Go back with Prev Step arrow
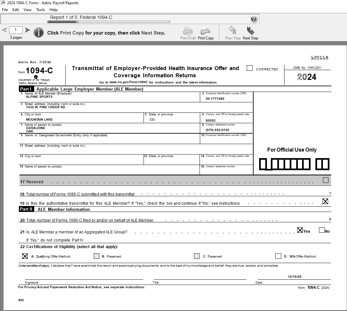This screenshot has width=347, height=311. point(232,30)
